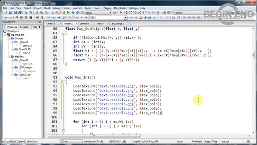The width and height of the screenshot is (257, 145).
Task: Switch to the Symbols panel tab
Action: (24, 27)
